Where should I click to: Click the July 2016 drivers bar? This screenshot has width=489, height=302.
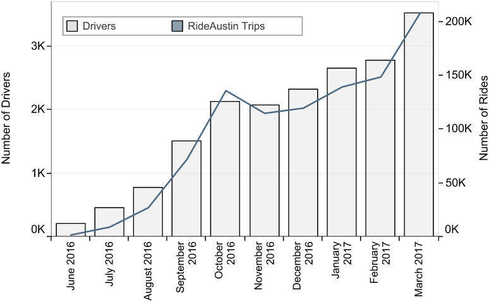point(109,222)
